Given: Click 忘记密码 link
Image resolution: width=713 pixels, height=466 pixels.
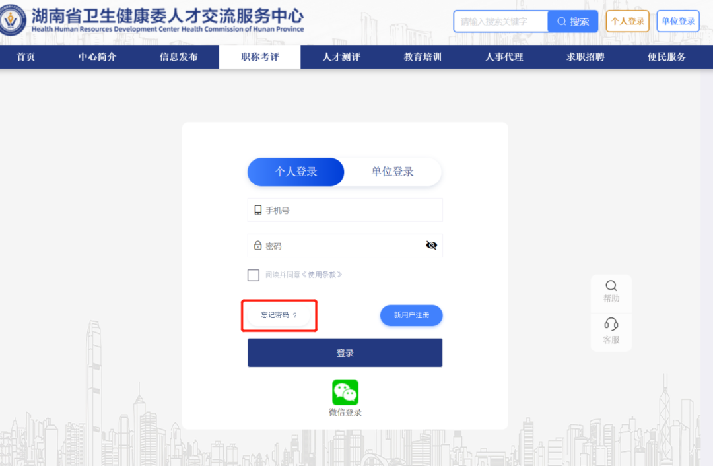Looking at the screenshot, I should (279, 316).
